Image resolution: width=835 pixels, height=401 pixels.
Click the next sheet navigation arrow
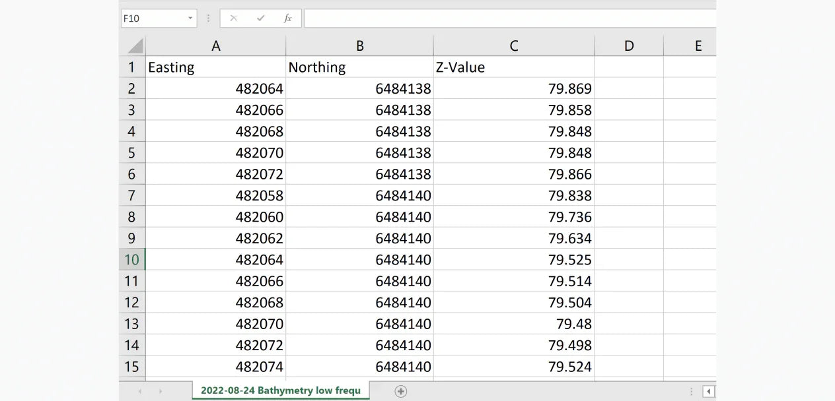tap(161, 391)
